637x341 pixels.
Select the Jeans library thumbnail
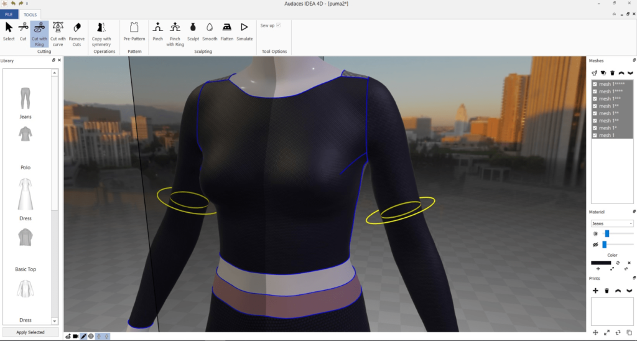tap(25, 98)
